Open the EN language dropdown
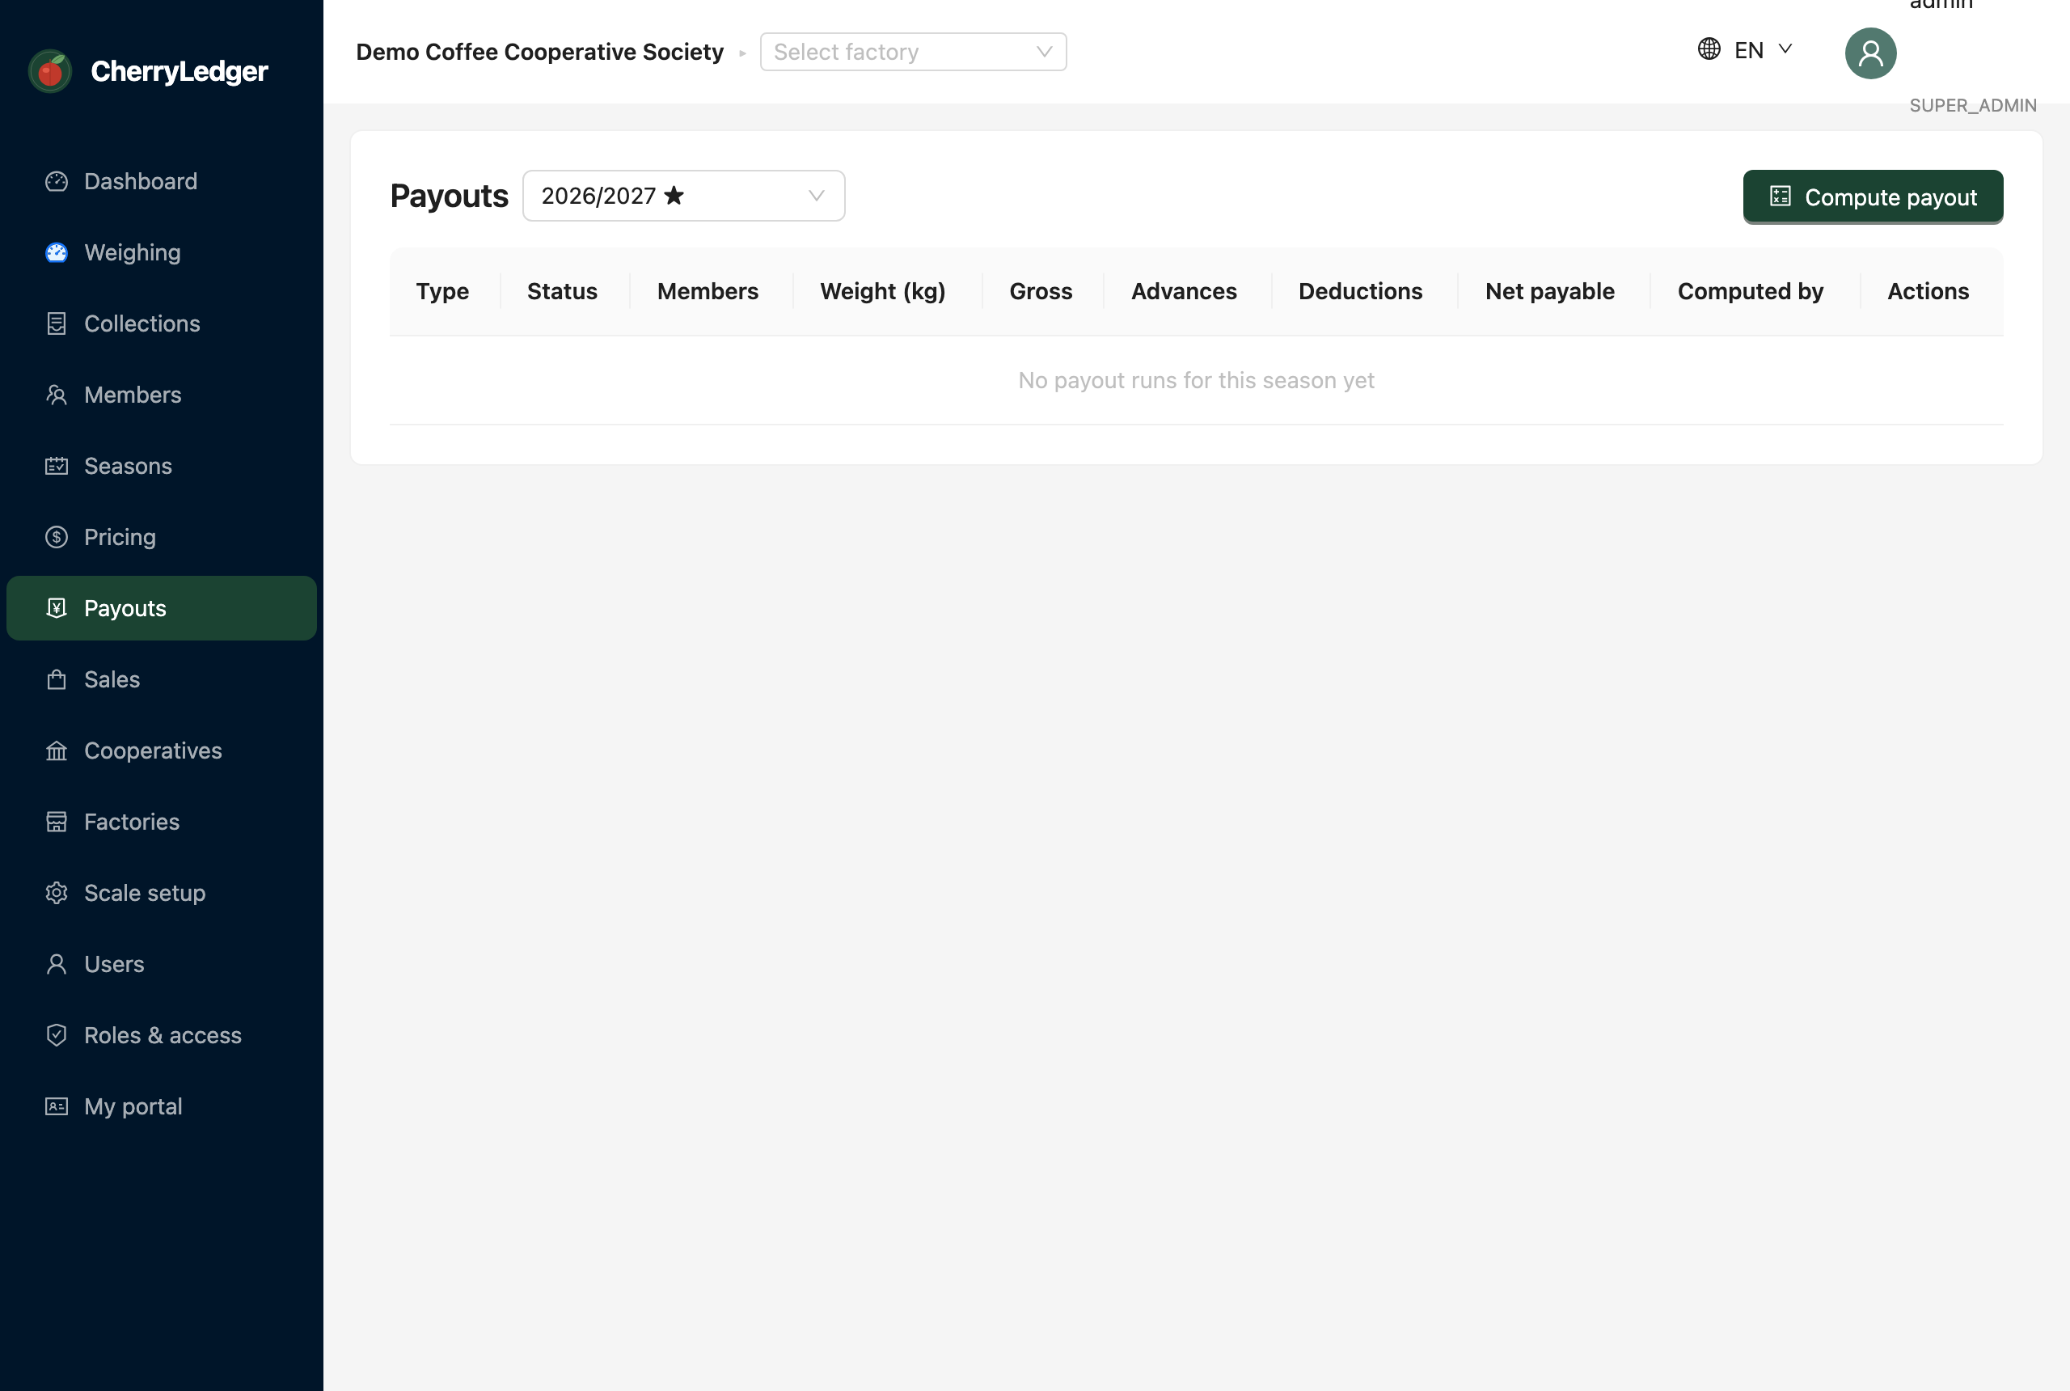 coord(1746,49)
